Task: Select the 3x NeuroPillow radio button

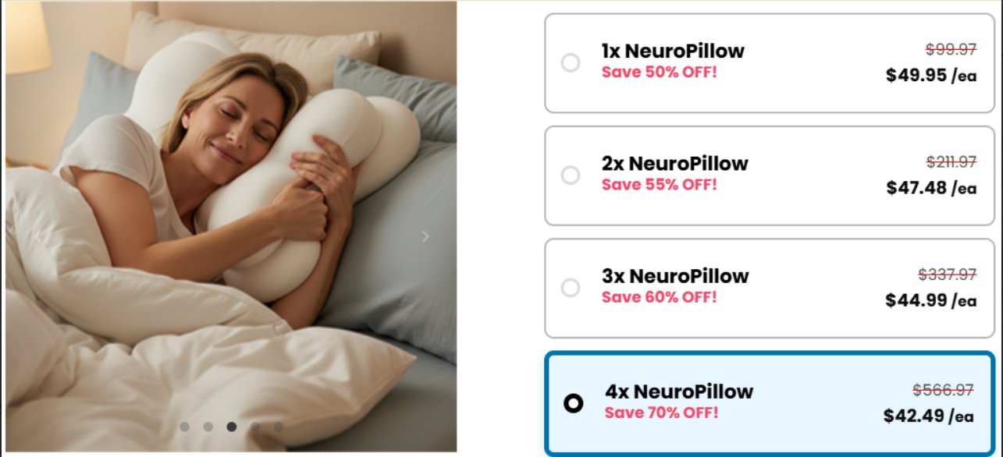Action: [571, 288]
